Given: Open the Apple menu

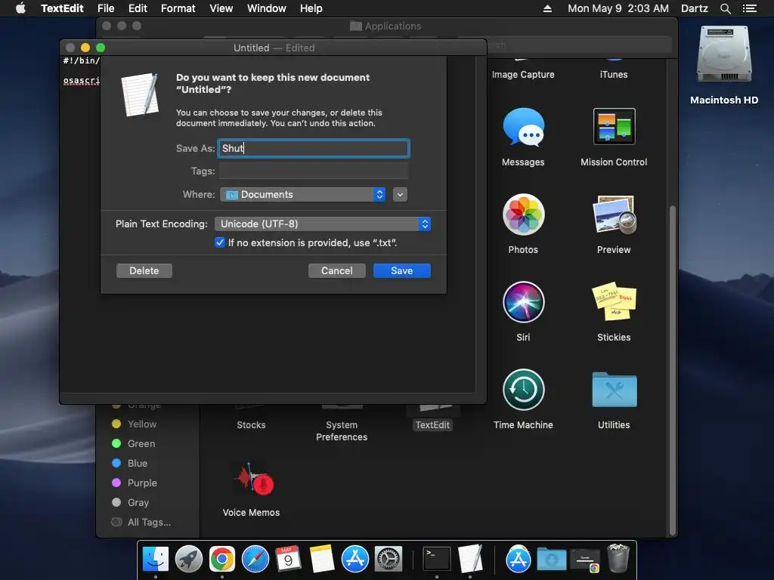Looking at the screenshot, I should 20,8.
